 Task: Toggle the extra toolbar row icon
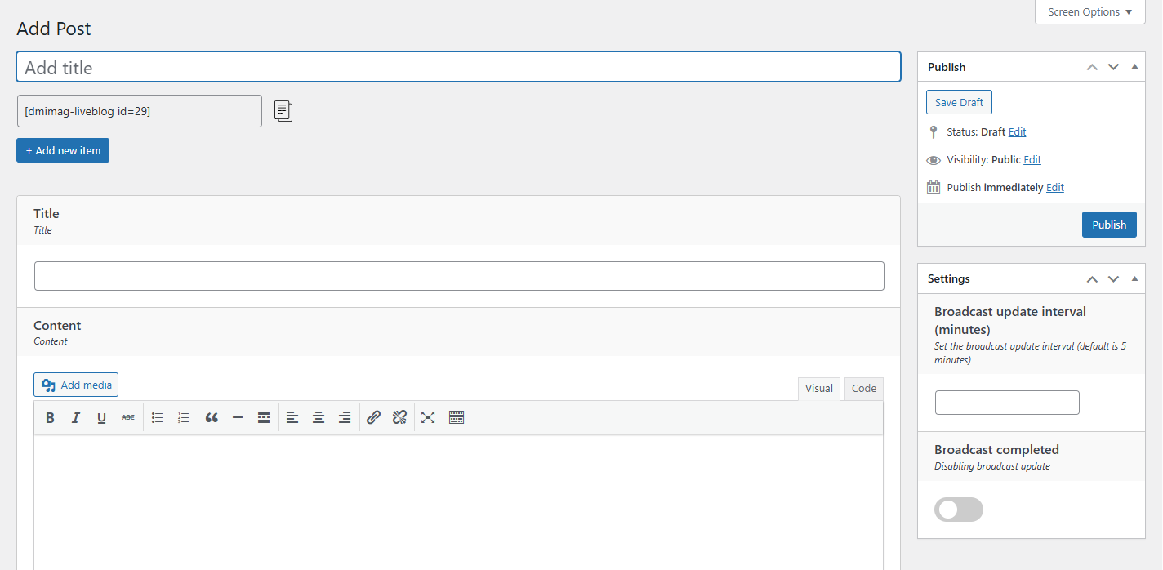(x=457, y=417)
